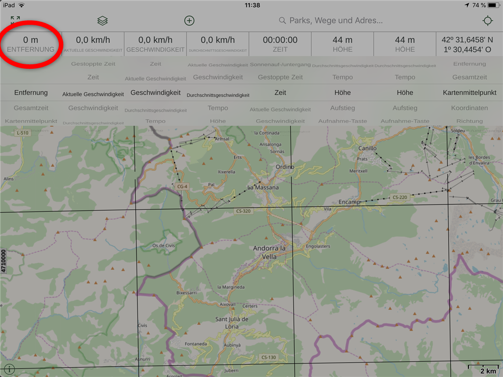Open the ENTFERNUNG field showing 0 m
The height and width of the screenshot is (377, 503).
coord(31,44)
